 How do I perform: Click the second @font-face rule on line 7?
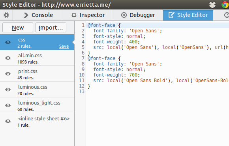tap(101, 58)
